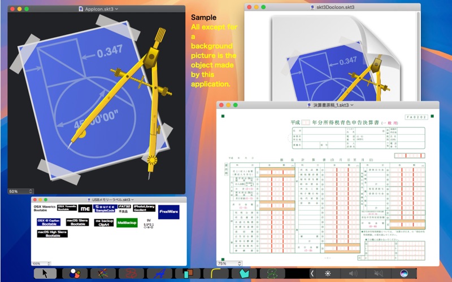This screenshot has width=452, height=282.
Task: Click the volume speaker icon
Action: pos(353,274)
